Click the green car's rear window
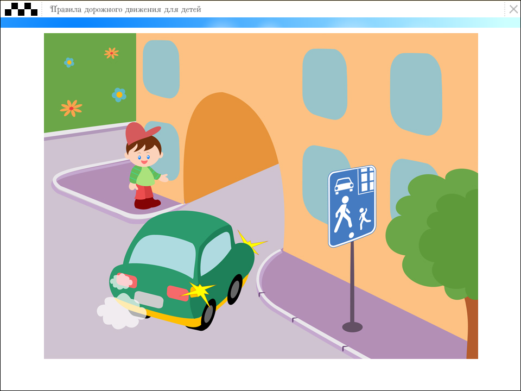 [x=162, y=254]
